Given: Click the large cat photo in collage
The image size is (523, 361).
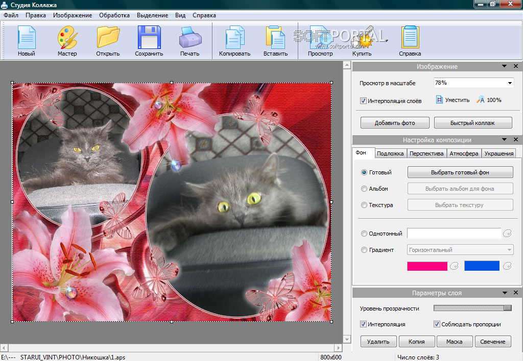Looking at the screenshot, I should (237, 215).
